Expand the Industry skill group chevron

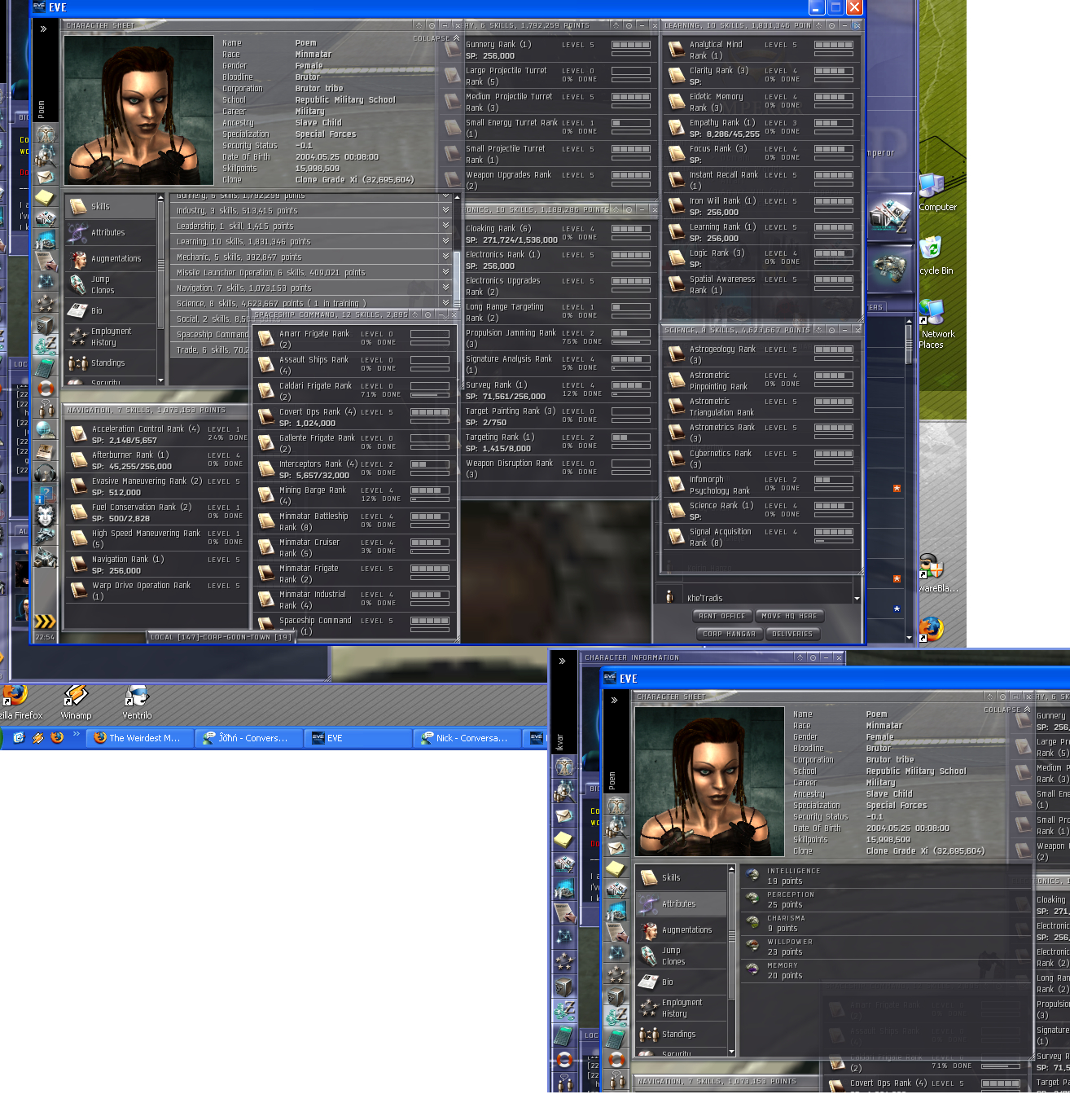[445, 210]
